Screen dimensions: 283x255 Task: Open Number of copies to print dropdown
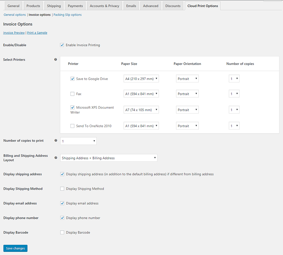point(78,141)
